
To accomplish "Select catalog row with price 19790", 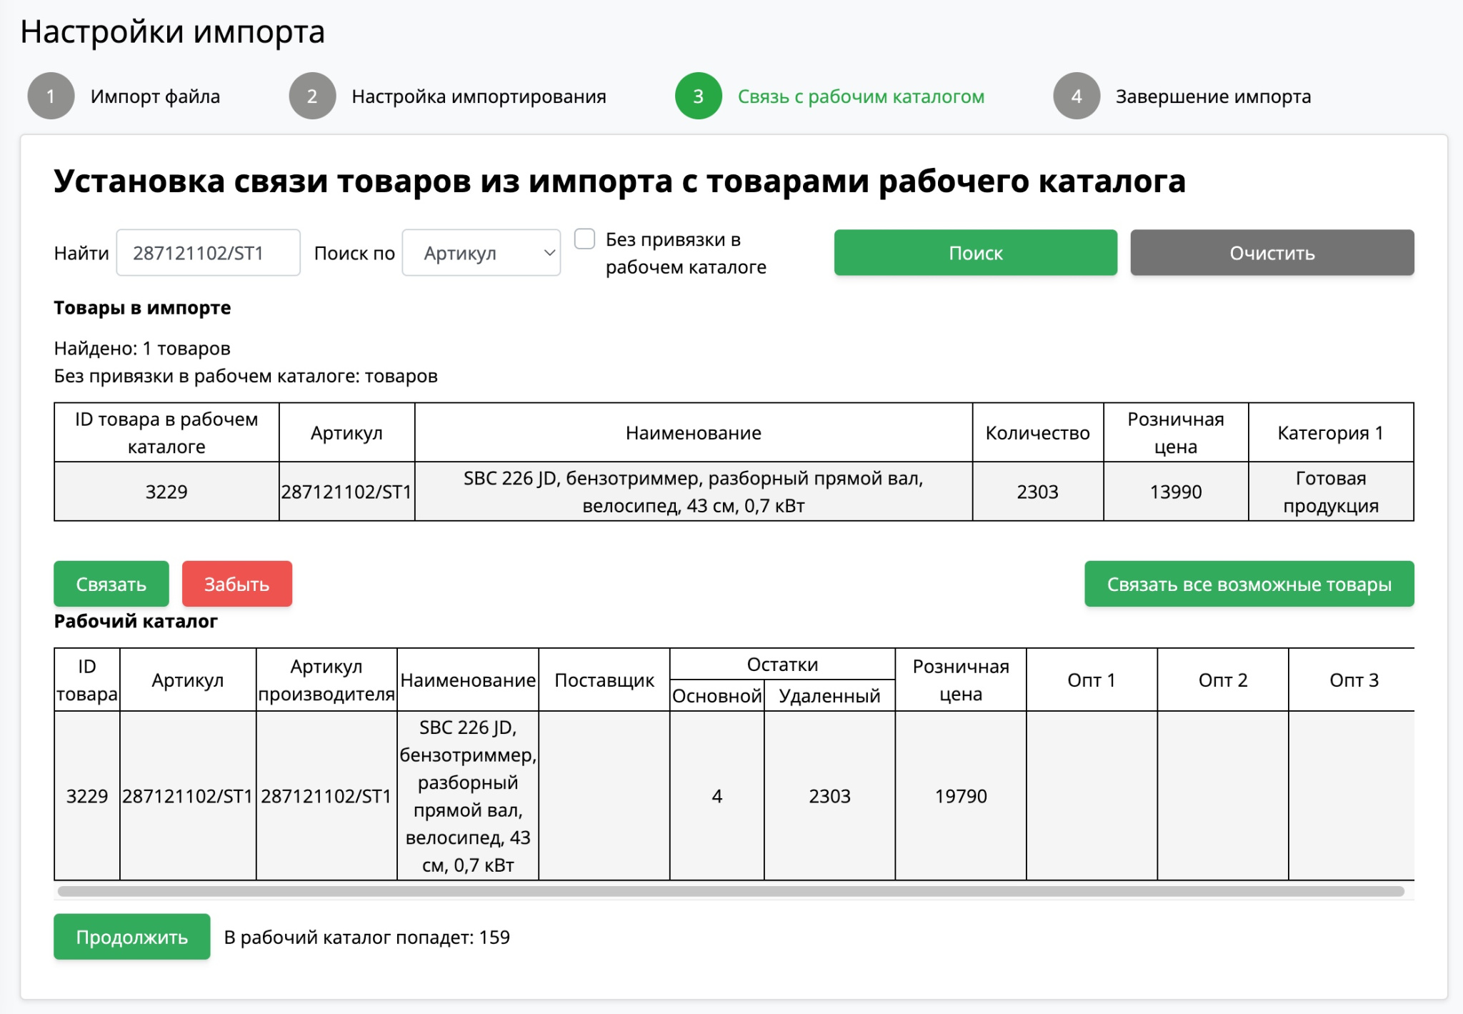I will 960,795.
